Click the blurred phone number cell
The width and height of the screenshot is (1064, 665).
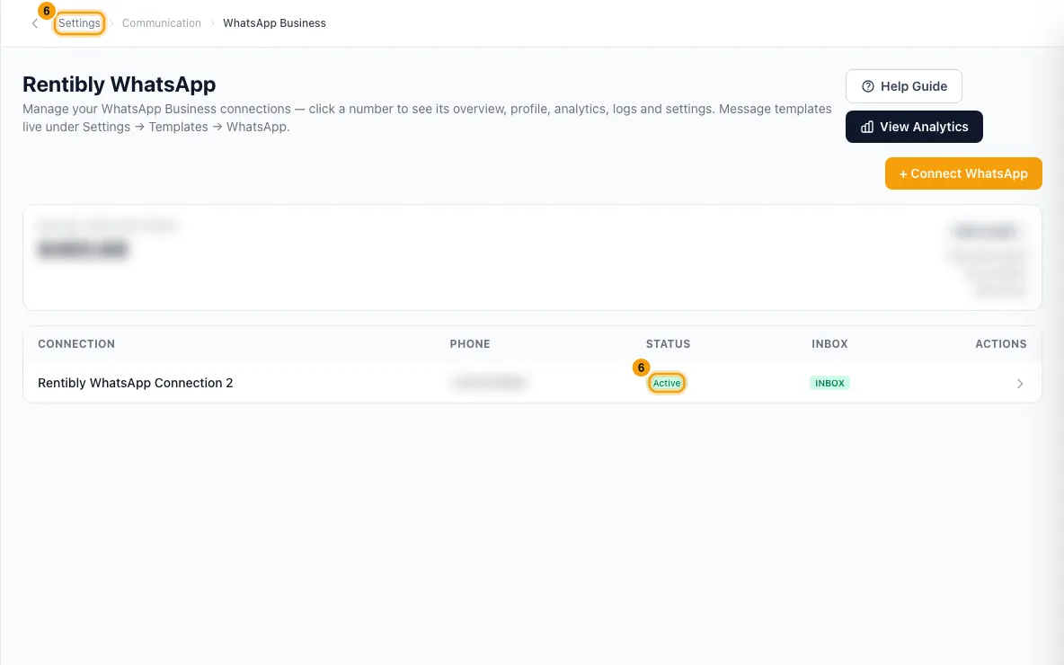[x=489, y=383]
